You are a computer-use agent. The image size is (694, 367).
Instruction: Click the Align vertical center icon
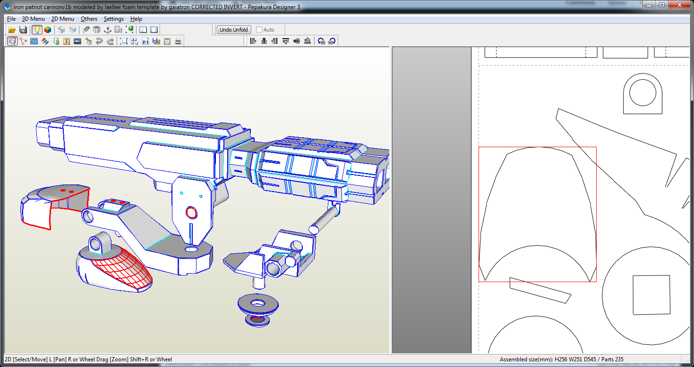(x=297, y=42)
